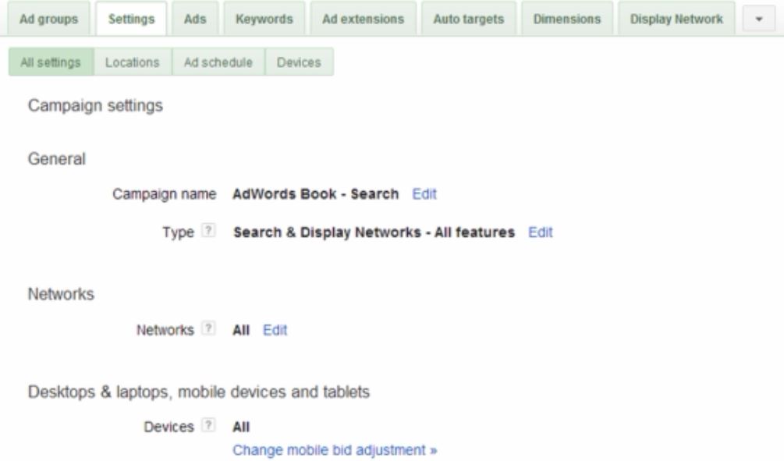Switch to the Devices sub-tab
The width and height of the screenshot is (784, 461).
click(x=299, y=62)
